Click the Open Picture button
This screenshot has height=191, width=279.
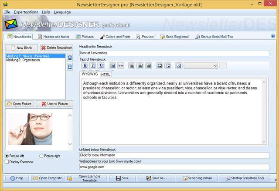[19, 104]
